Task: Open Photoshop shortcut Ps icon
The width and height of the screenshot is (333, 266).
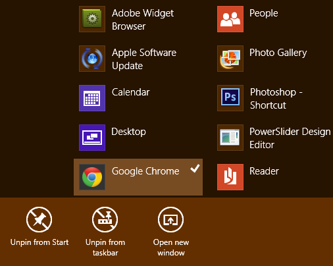Action: 230,98
